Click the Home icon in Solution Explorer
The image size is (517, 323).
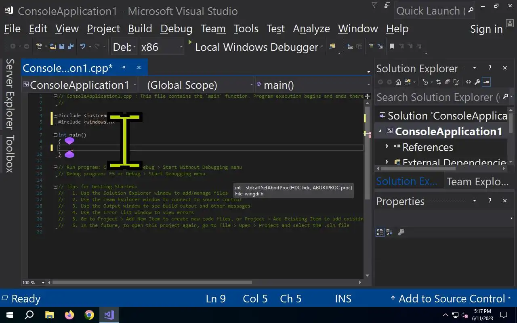[x=398, y=82]
